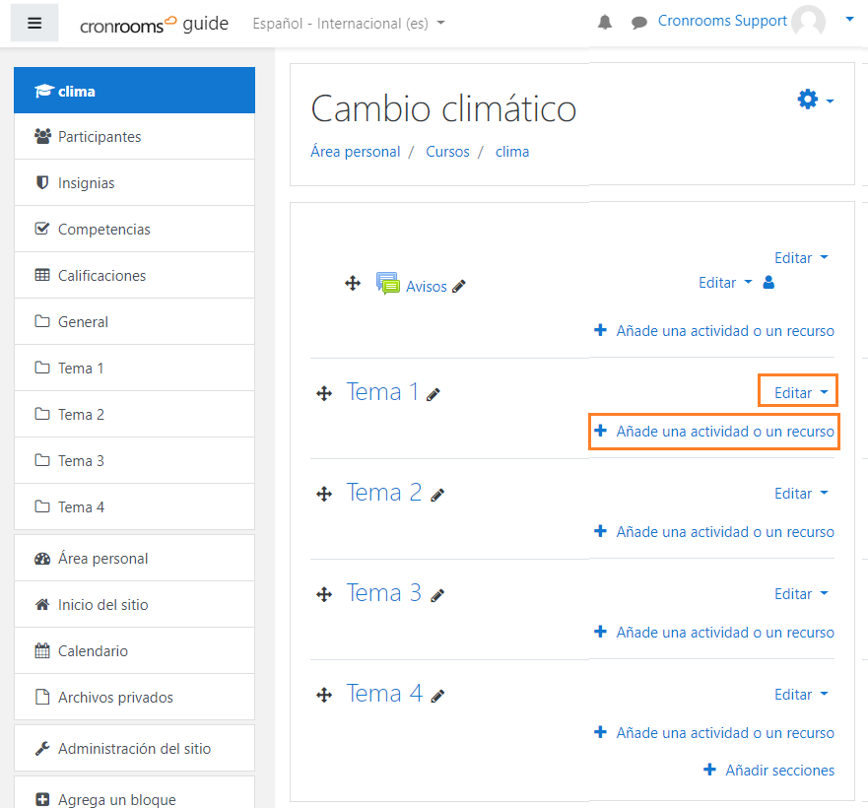868x808 pixels.
Task: Click the Insignias shield icon in sidebar
Action: tap(42, 182)
